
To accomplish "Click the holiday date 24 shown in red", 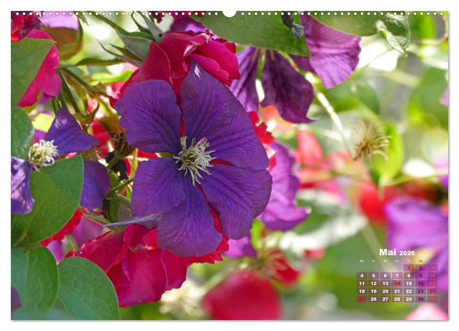I will (432, 291).
